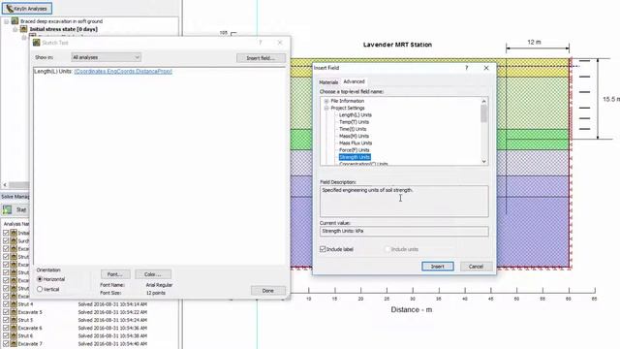This screenshot has height=349, width=620.
Task: Click the analysis icon next to Excavate 6
Action: [x=14, y=328]
